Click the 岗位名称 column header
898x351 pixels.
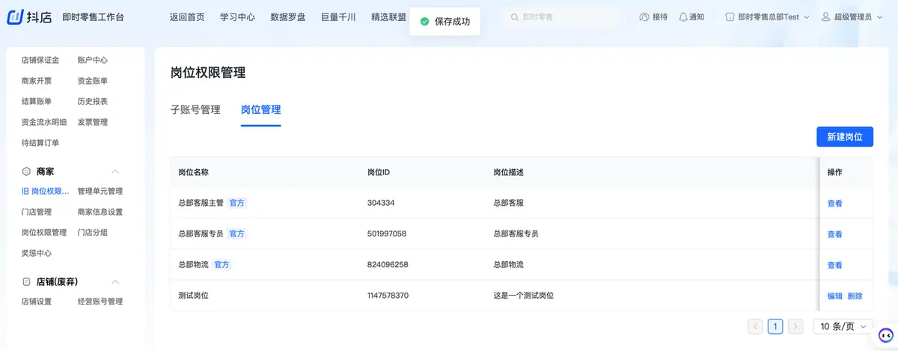(193, 172)
